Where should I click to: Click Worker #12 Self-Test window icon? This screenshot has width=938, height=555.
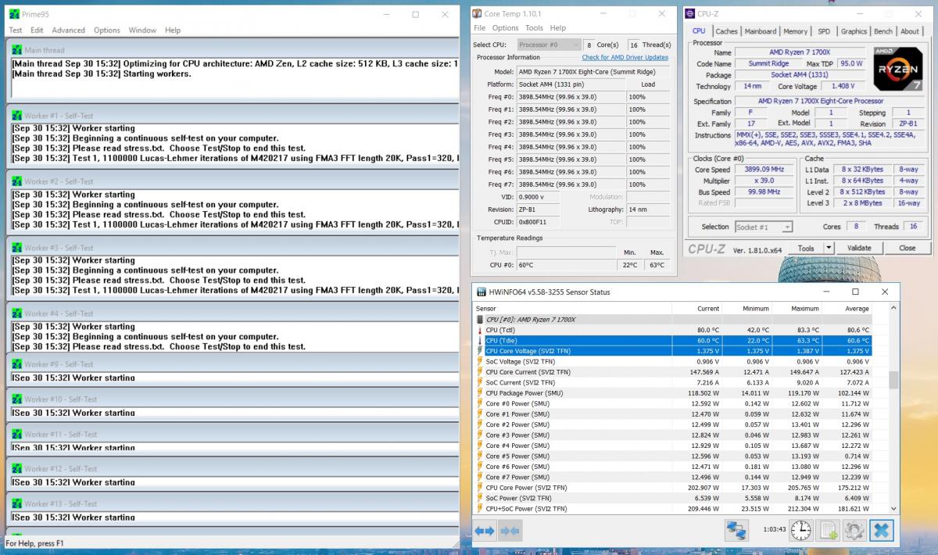point(17,469)
